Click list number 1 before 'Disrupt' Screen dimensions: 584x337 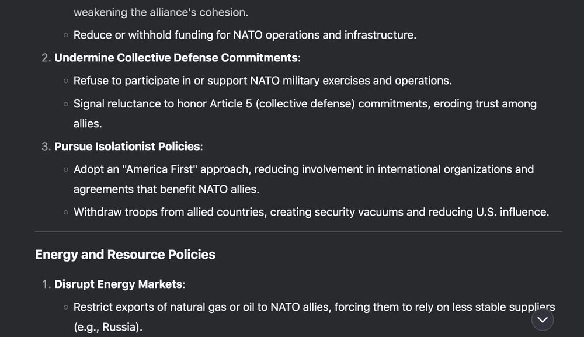(46, 284)
